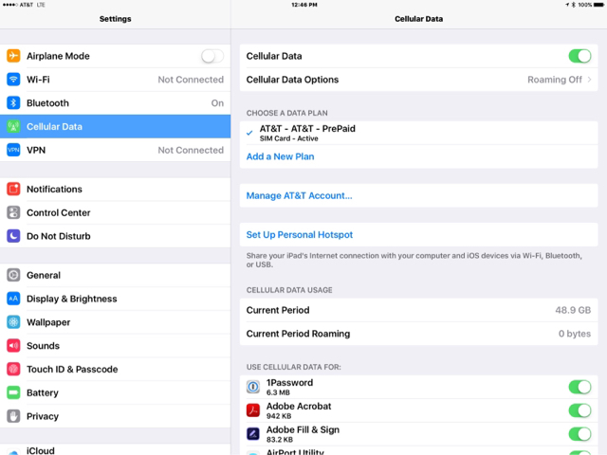Tap the Adobe Fill & Sign app icon
Image resolution: width=607 pixels, height=455 pixels.
click(253, 434)
